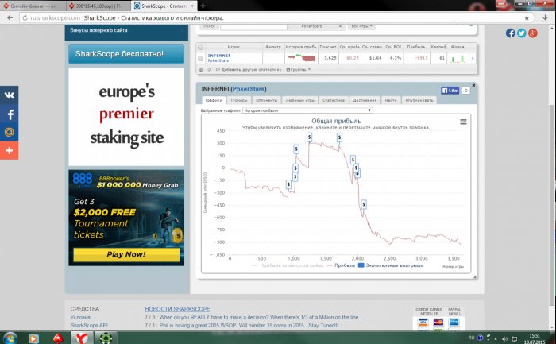This screenshot has height=344, width=556.
Task: Open the PokerStars taskbar icon
Action: (x=58, y=338)
